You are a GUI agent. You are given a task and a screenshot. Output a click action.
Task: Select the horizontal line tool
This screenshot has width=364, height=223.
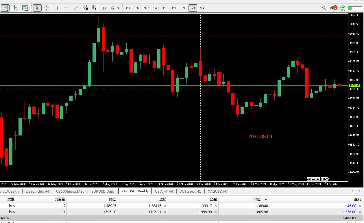coord(66,8)
